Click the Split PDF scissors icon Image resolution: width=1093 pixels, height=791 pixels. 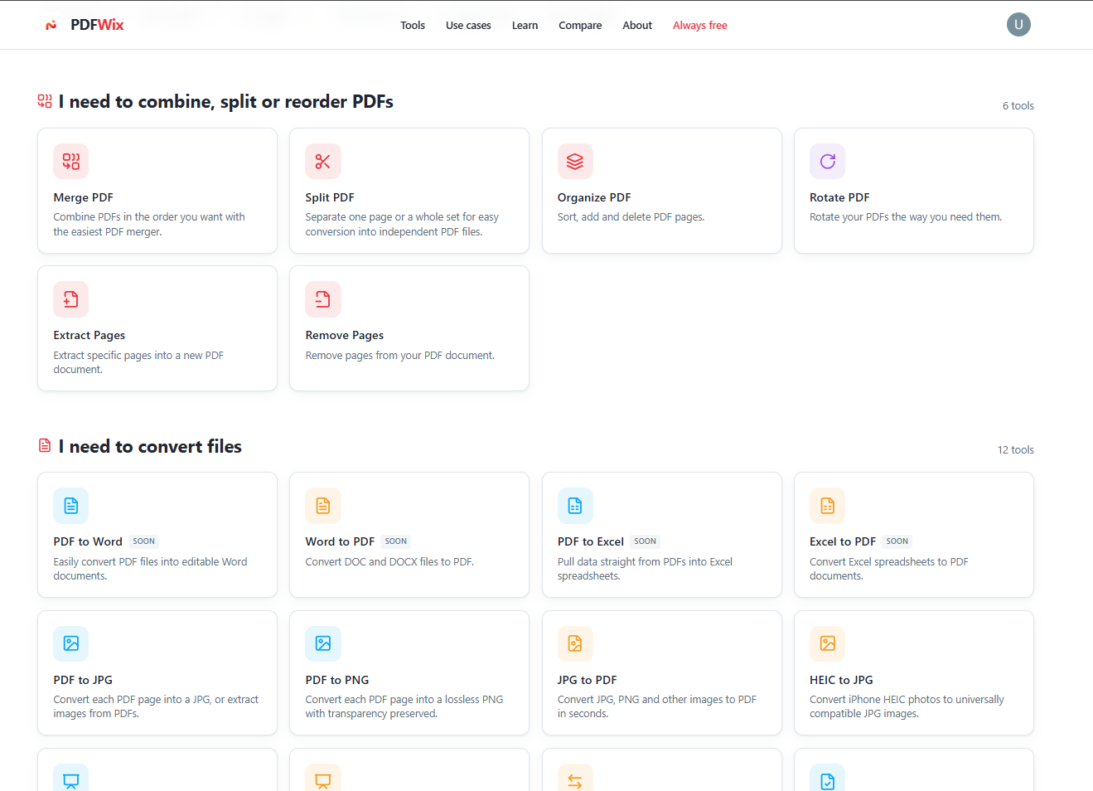tap(323, 162)
